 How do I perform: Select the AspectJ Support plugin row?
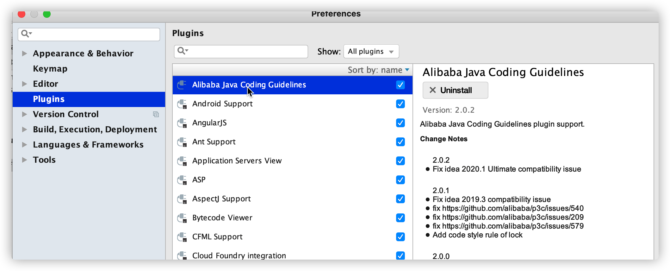(292, 199)
